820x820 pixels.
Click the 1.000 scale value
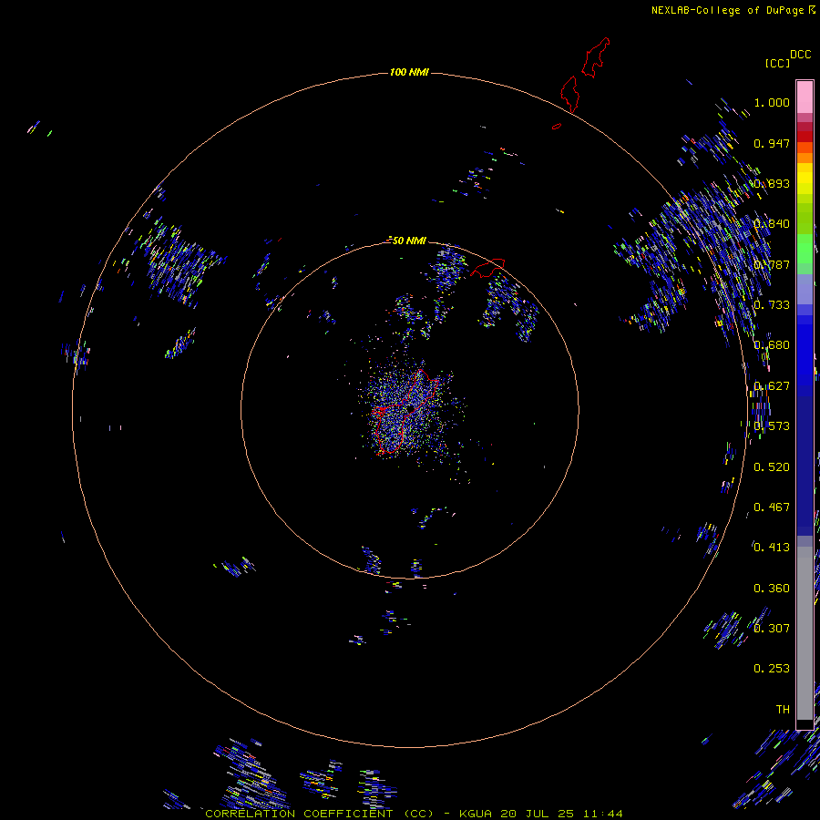coord(772,102)
